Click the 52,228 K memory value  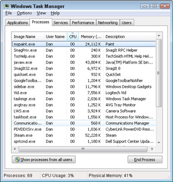click(x=93, y=135)
